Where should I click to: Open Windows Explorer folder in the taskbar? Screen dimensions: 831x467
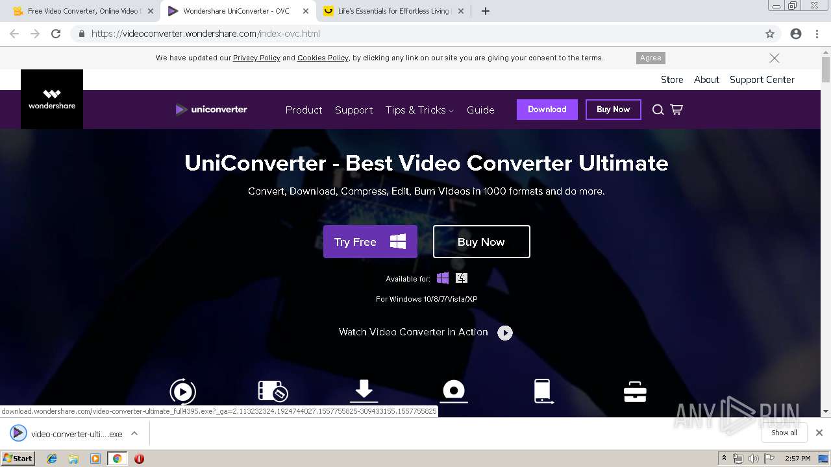click(73, 459)
